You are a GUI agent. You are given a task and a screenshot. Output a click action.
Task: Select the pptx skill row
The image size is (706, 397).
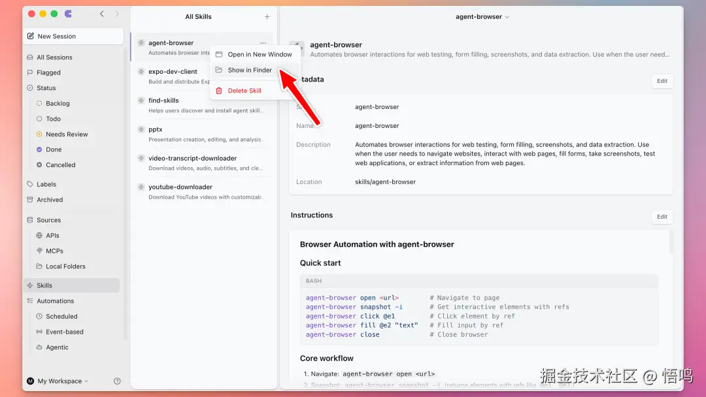(x=203, y=134)
